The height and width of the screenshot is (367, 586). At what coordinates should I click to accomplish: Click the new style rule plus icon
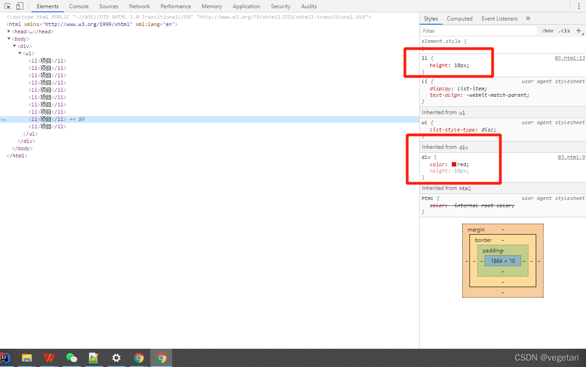pos(579,31)
